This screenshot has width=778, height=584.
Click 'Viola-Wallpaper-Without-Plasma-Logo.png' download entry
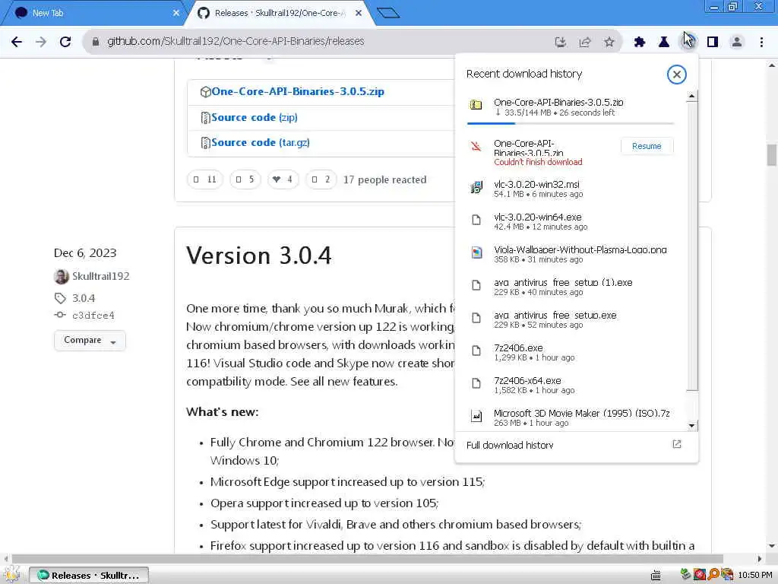coord(571,254)
